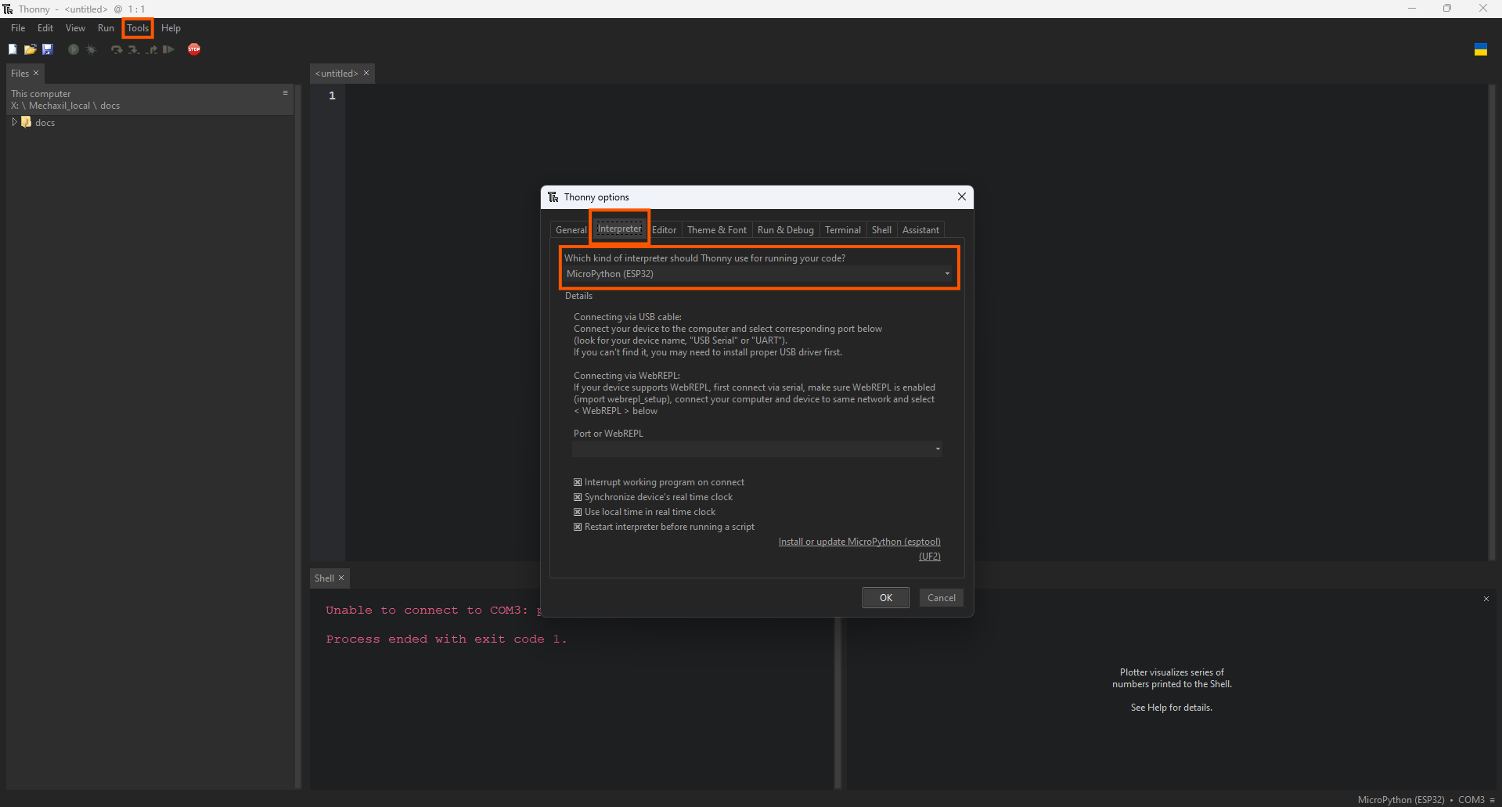Click line number 1 in the editor gutter
This screenshot has height=807, width=1502.
pyautogui.click(x=332, y=95)
